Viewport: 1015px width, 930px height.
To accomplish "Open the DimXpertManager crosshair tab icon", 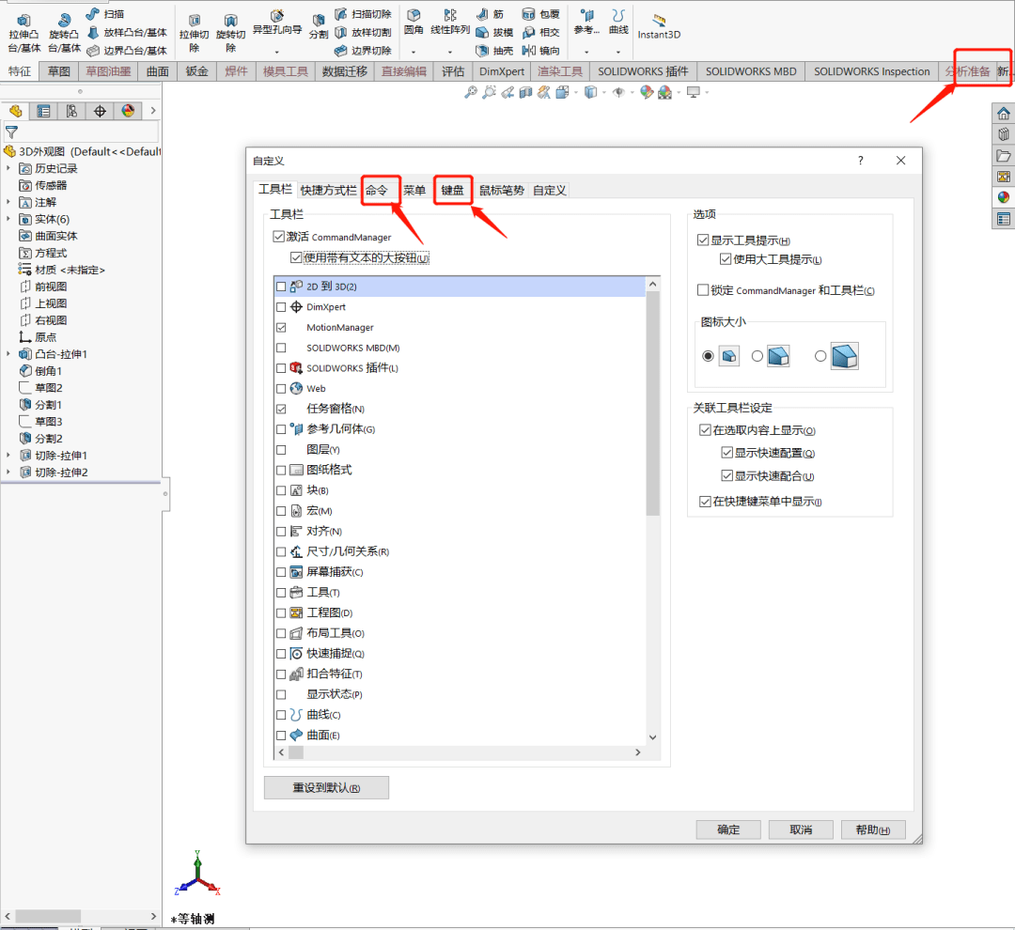I will [100, 111].
